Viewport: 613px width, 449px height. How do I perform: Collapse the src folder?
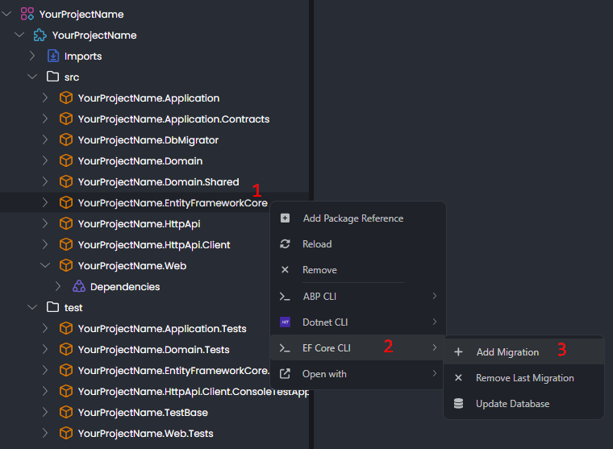(x=32, y=77)
